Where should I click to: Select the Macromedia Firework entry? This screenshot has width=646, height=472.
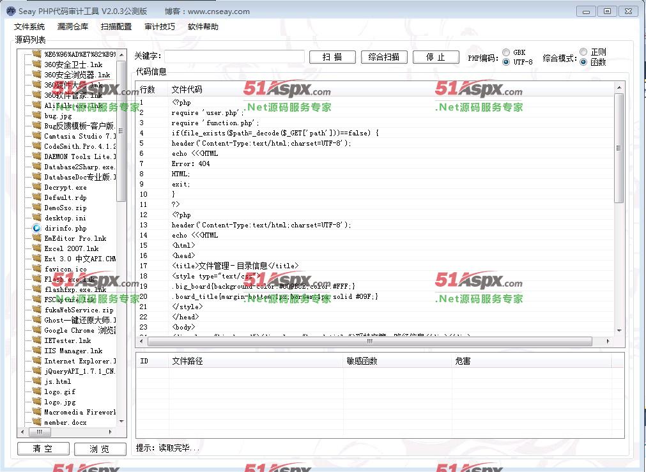pyautogui.click(x=80, y=412)
